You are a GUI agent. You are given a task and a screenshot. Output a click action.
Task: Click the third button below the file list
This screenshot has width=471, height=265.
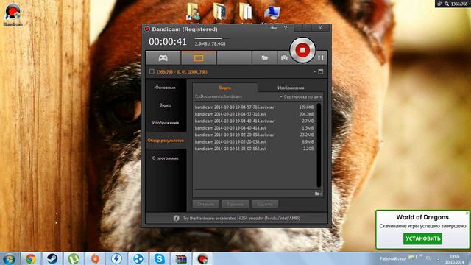click(x=265, y=205)
